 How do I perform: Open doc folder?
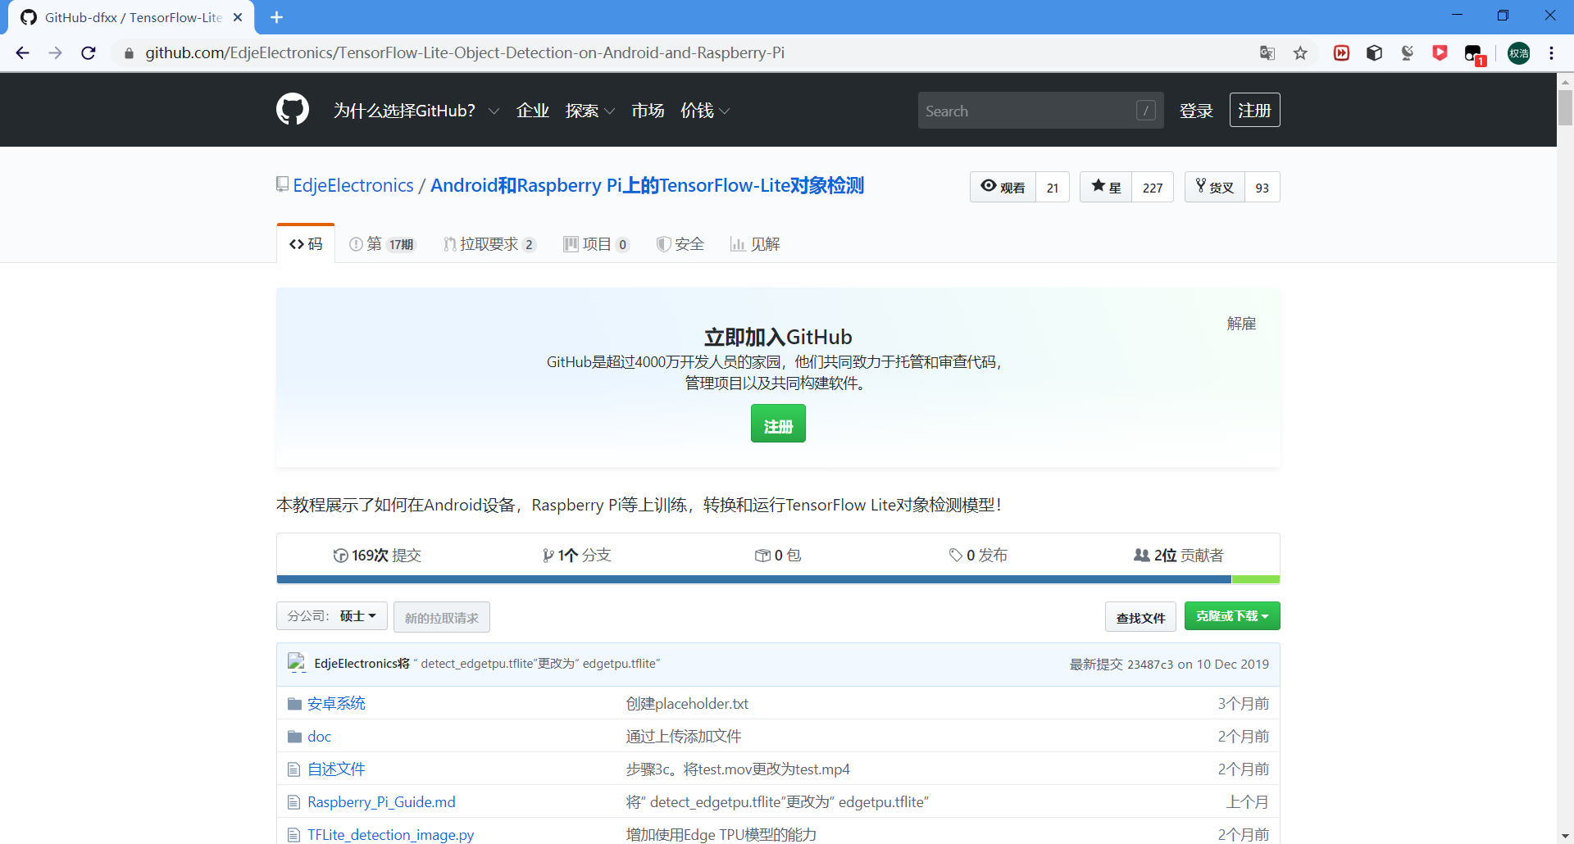[x=319, y=737]
